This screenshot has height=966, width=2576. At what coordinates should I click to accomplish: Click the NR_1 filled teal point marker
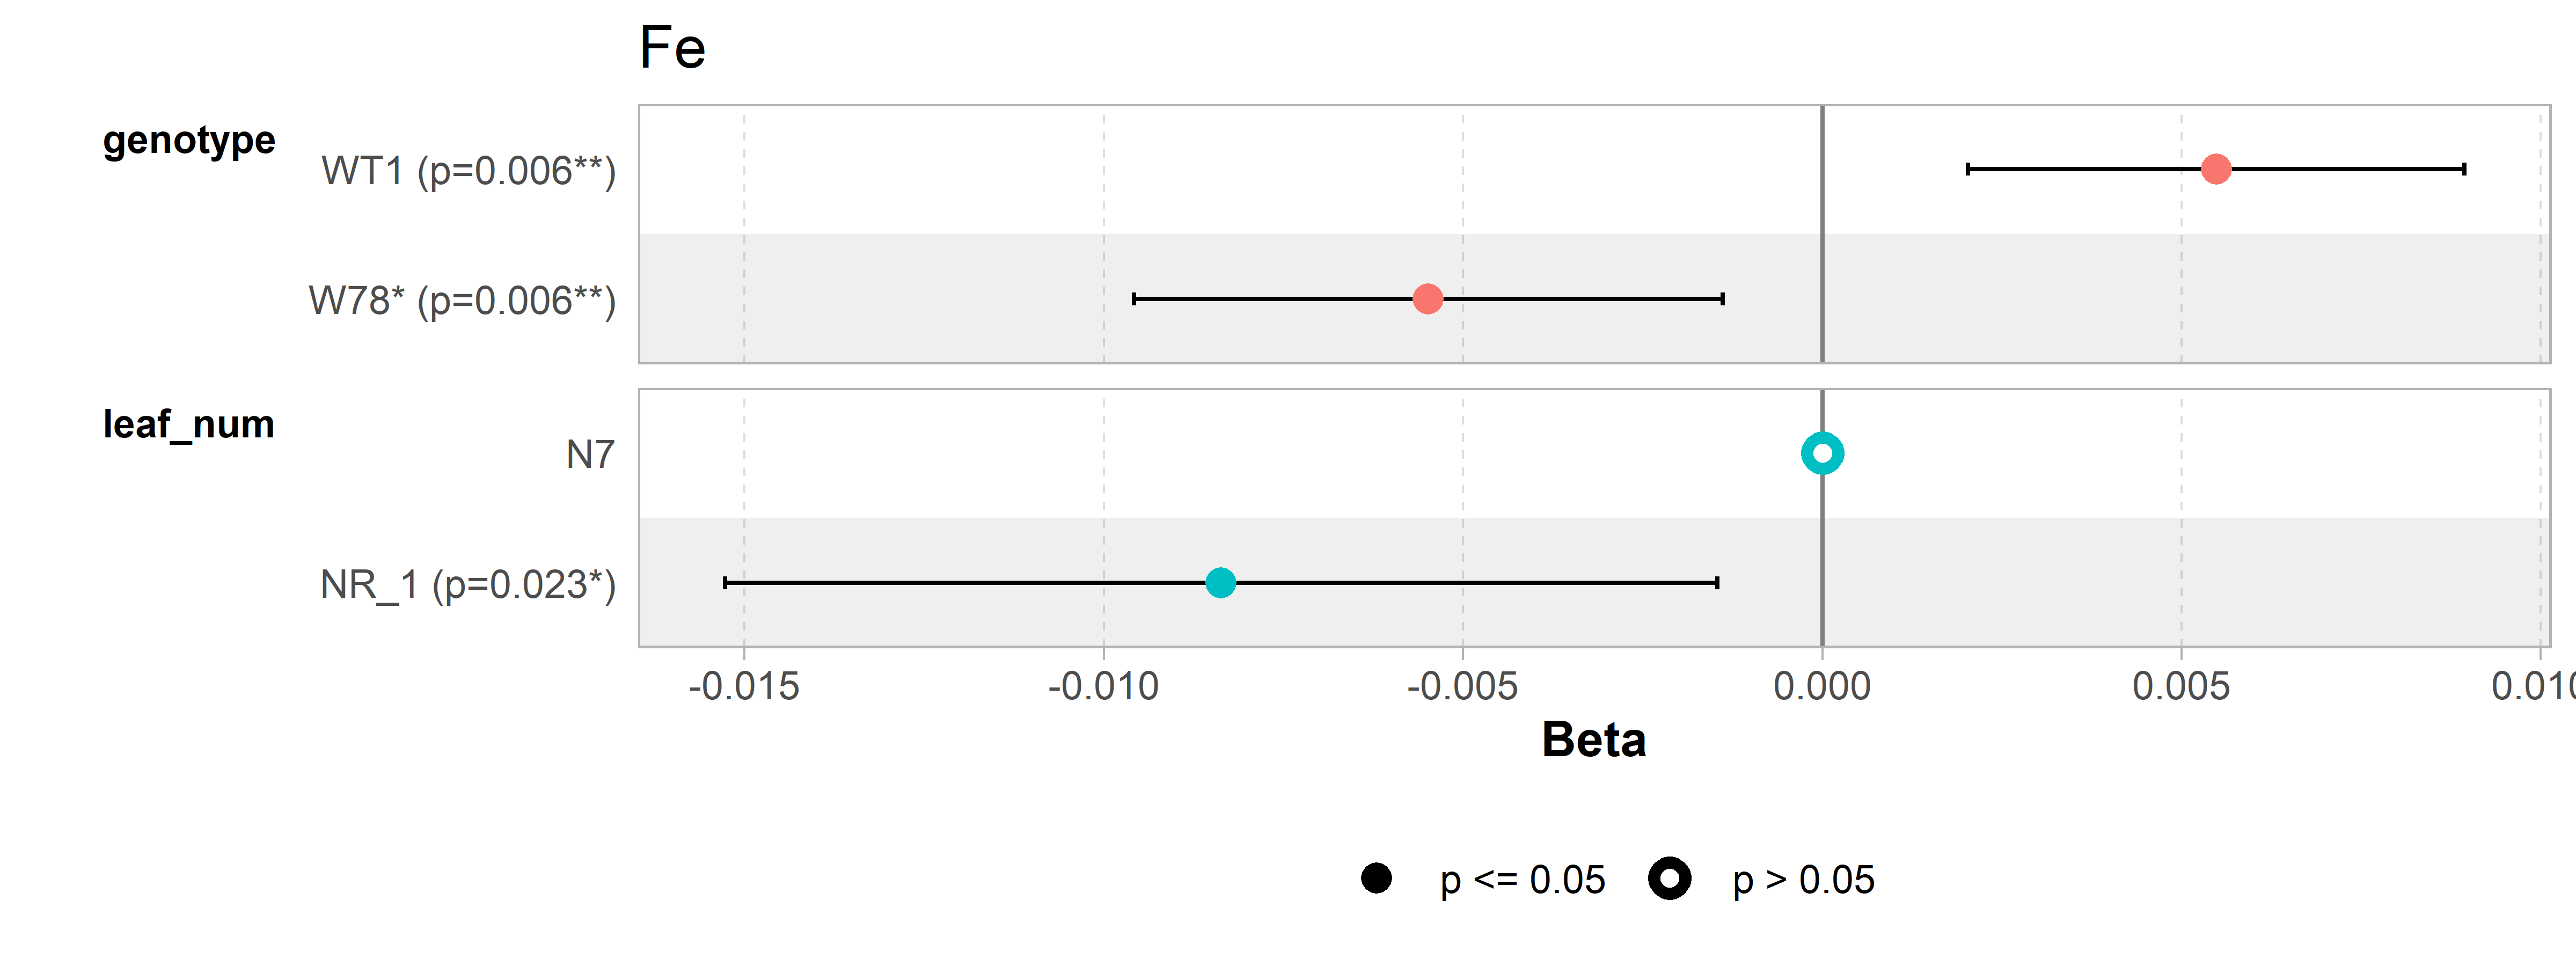1220,582
